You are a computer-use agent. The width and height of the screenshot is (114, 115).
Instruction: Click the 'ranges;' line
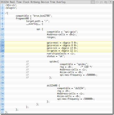coord(51,37)
